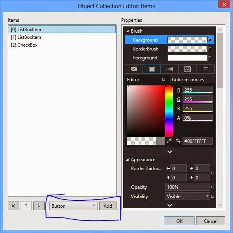
Task: Select the [2] CheckBox entry
Action: tap(62, 45)
